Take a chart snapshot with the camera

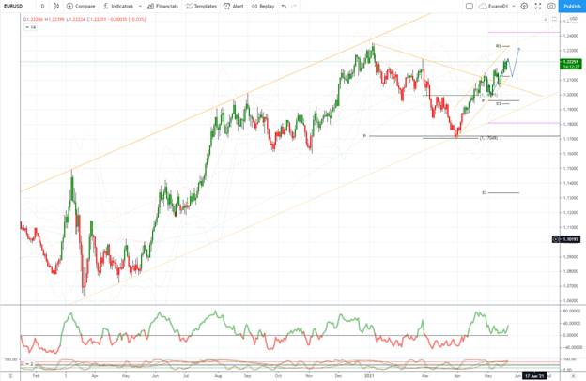pyautogui.click(x=551, y=6)
